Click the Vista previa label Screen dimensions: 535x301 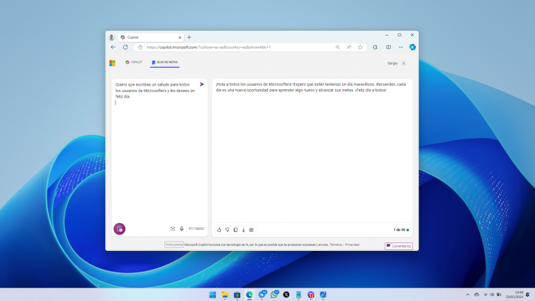(x=174, y=245)
